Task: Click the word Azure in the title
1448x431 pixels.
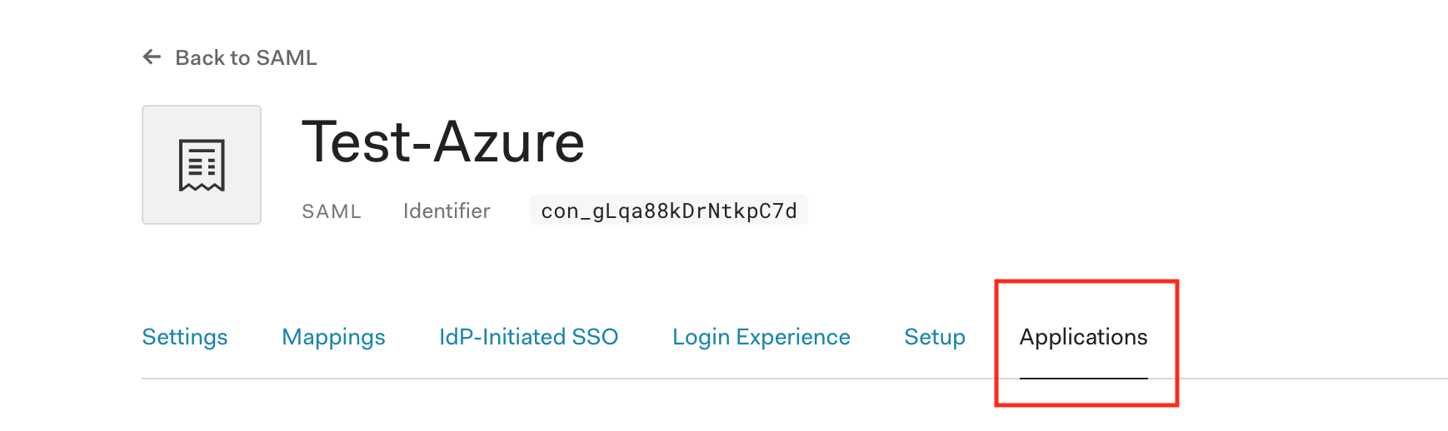Action: (509, 141)
